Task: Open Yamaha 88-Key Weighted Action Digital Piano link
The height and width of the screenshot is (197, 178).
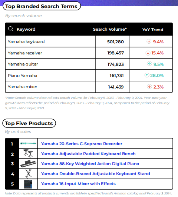Action: [90, 164]
